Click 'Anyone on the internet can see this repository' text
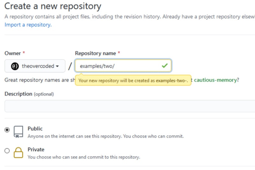The image size is (255, 170). 106,136
